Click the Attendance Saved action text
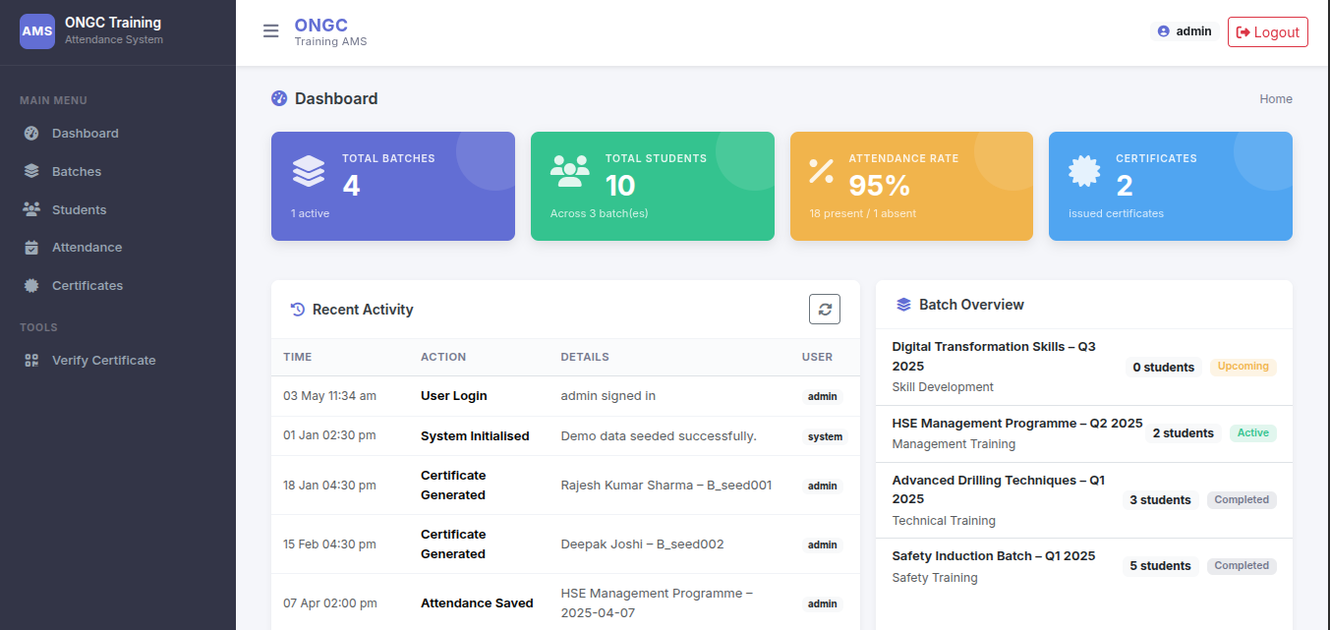The height and width of the screenshot is (630, 1330). pos(477,603)
